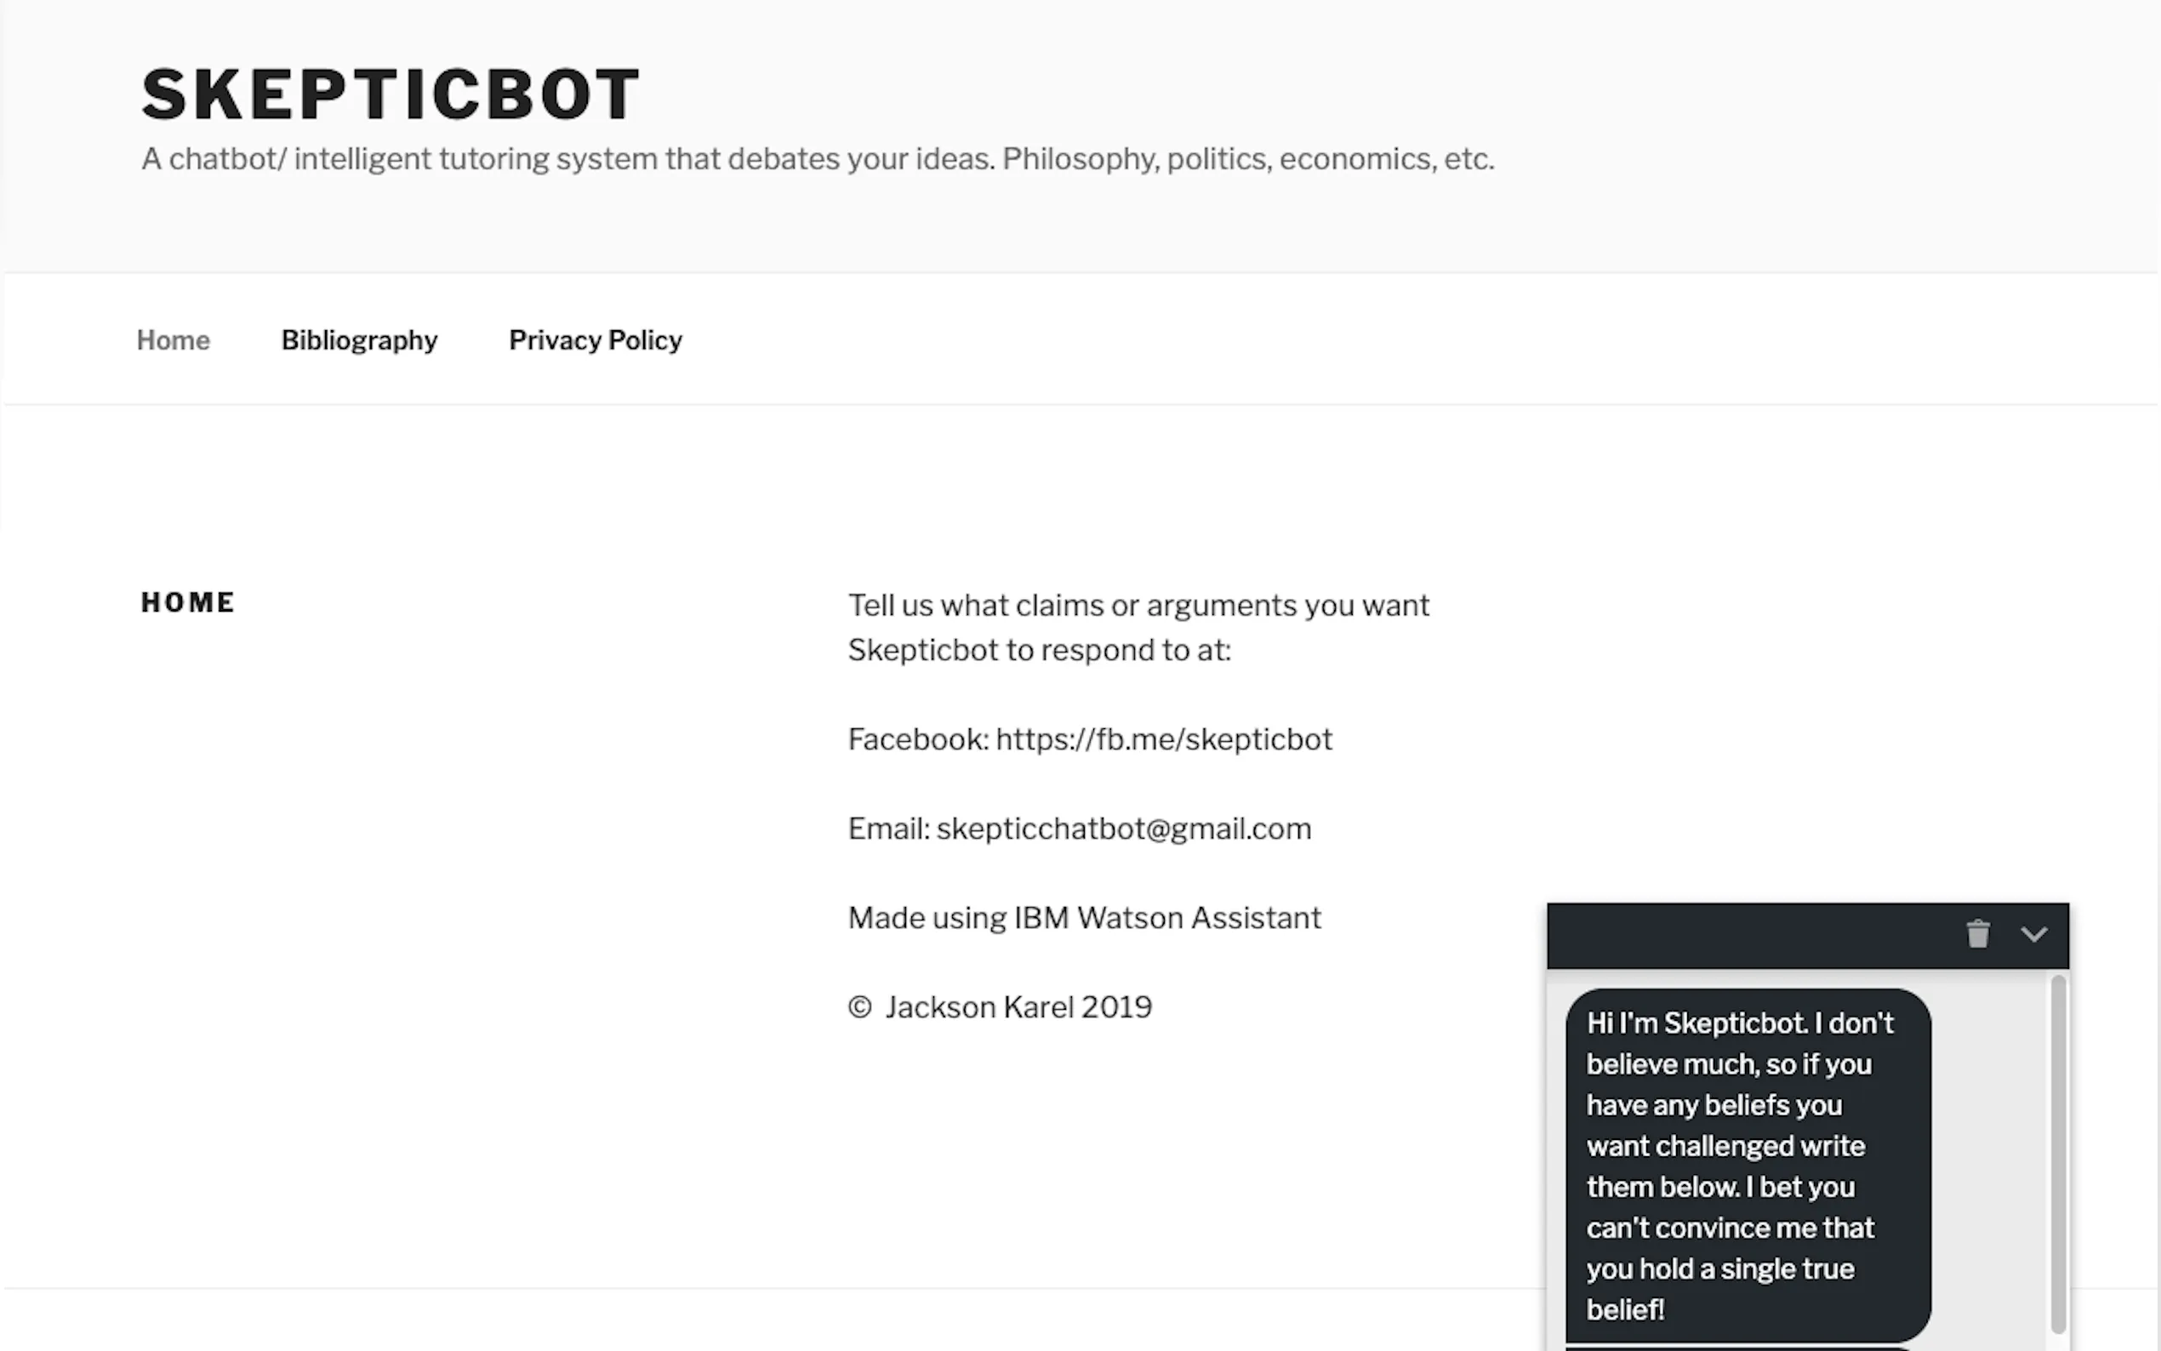
Task: Click the SKEPTICBOT site title
Action: click(391, 94)
